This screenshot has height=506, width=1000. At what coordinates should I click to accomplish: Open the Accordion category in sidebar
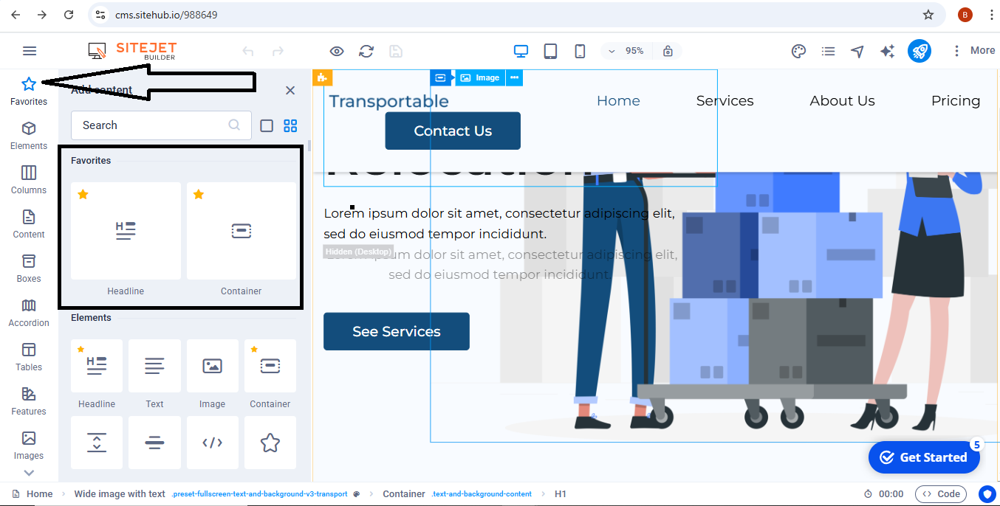point(29,313)
